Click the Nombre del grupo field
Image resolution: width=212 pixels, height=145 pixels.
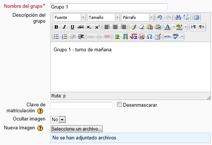tap(109, 7)
